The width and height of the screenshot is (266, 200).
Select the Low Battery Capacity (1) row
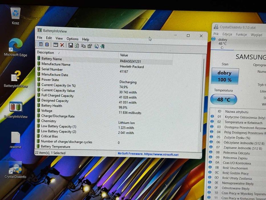click(105, 127)
